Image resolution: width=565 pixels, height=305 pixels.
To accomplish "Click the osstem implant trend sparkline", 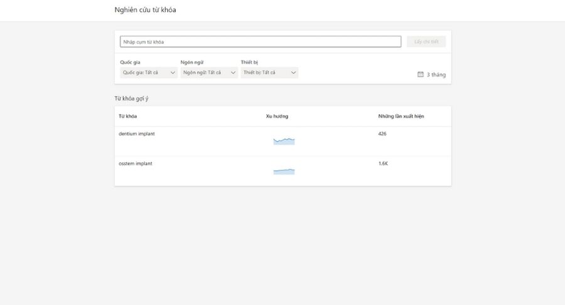I will click(284, 171).
